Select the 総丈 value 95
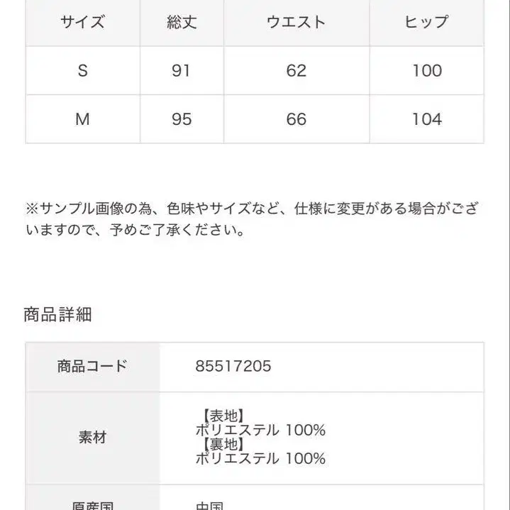510x510 pixels. [182, 119]
